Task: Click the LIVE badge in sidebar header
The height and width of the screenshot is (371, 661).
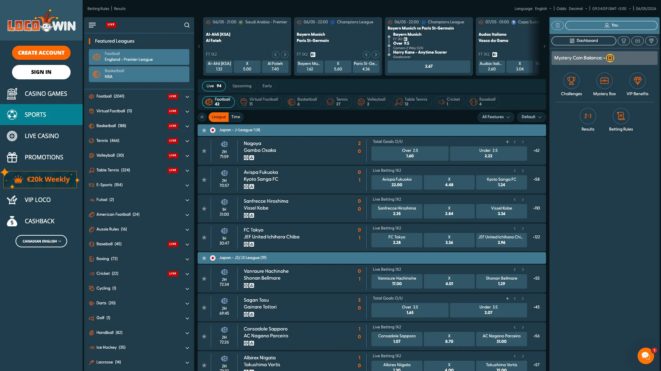Action: (x=111, y=25)
